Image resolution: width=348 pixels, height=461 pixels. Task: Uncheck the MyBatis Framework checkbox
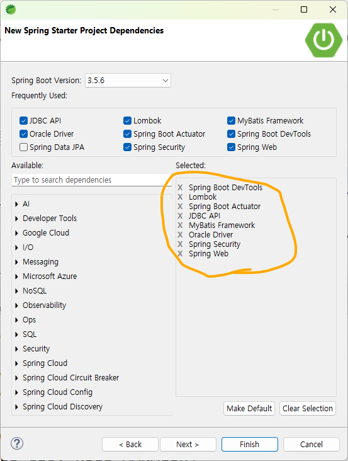pos(231,120)
